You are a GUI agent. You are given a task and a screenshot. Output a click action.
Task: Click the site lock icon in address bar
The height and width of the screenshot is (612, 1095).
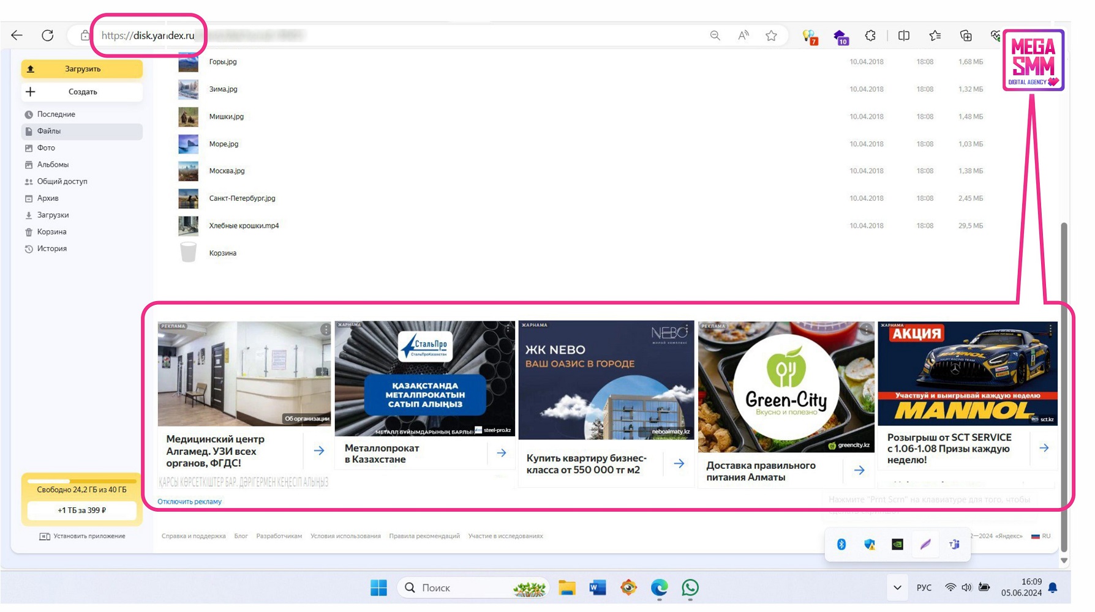point(85,35)
